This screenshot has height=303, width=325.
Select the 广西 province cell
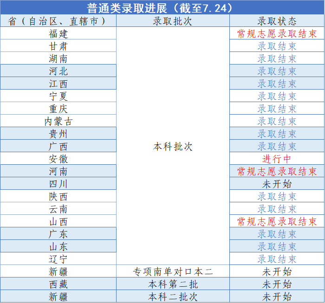[x=58, y=146]
